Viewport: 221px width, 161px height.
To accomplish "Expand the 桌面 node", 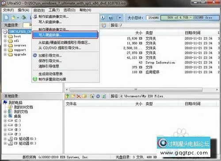I will pyautogui.click(x=5, y=116).
